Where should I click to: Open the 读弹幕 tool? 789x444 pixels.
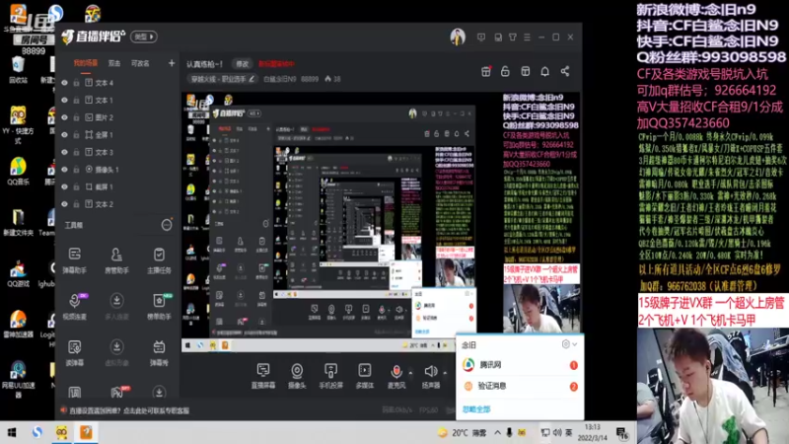pos(75,352)
